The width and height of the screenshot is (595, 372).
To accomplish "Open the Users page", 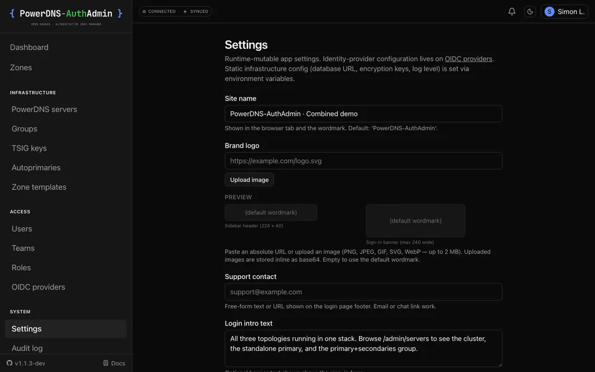I will click(22, 229).
